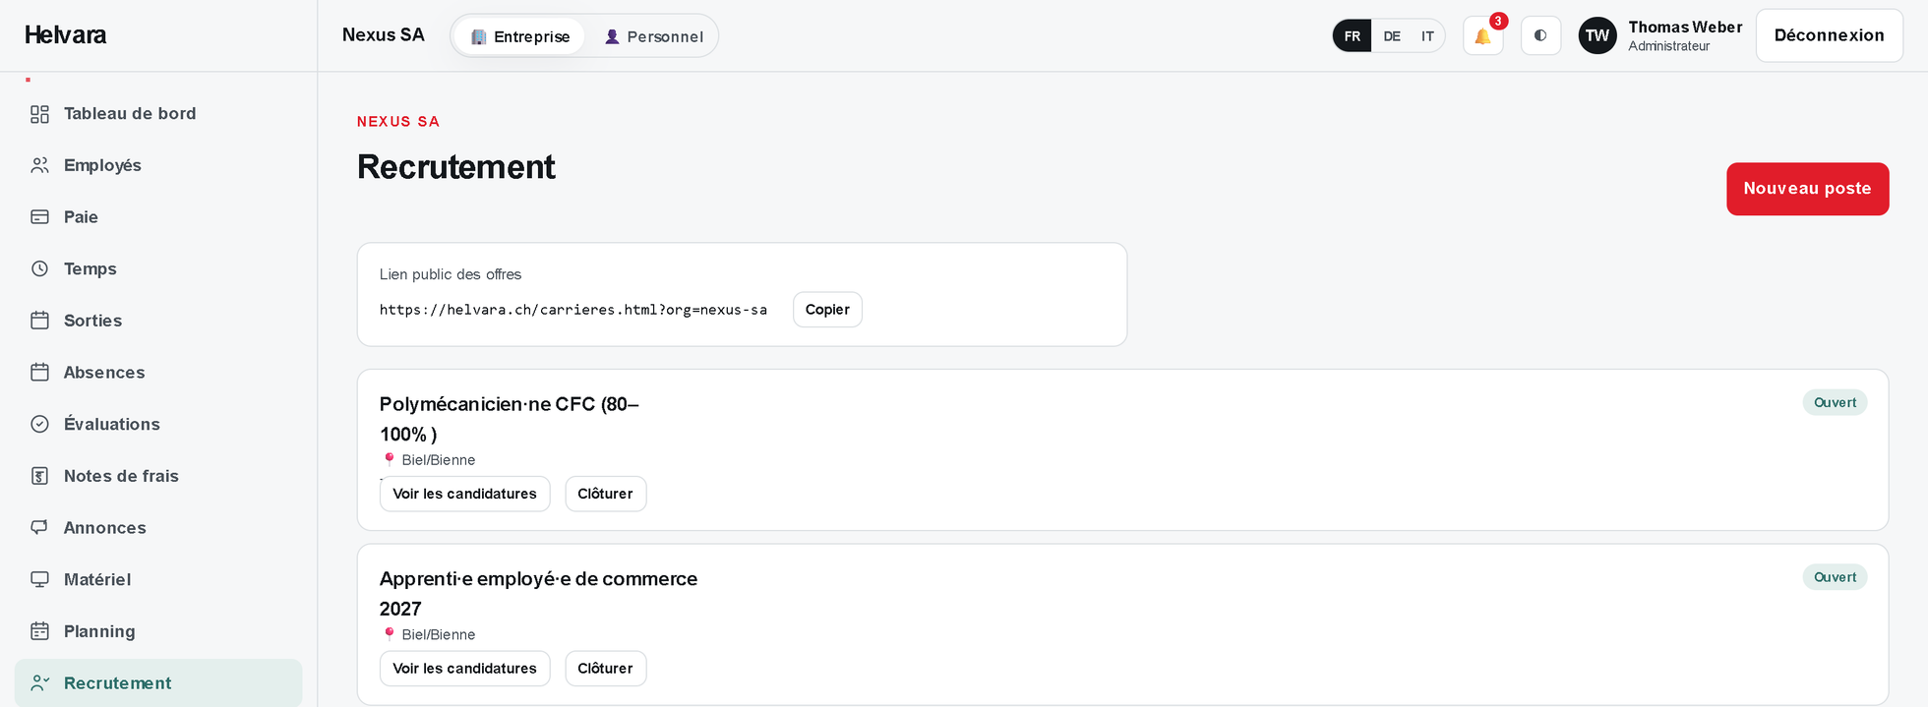The image size is (1928, 707).
Task: Switch language to DE
Action: [x=1391, y=35]
